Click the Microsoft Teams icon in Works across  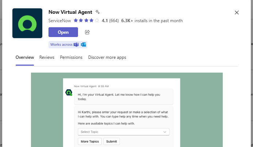pyautogui.click(x=76, y=45)
